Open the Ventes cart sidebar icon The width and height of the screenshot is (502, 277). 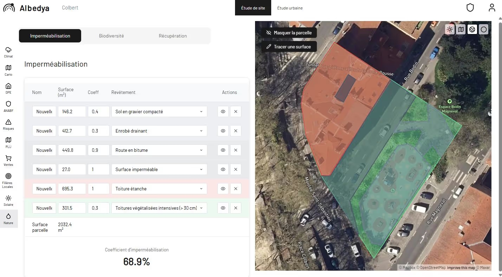(8, 161)
